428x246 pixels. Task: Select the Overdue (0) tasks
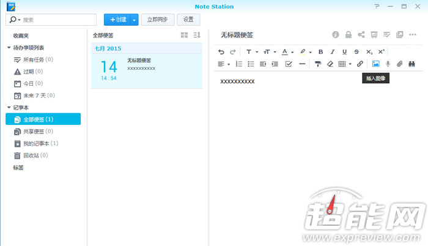click(28, 72)
